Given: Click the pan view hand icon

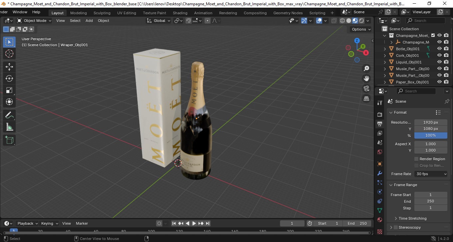Looking at the screenshot, I should pos(366,78).
